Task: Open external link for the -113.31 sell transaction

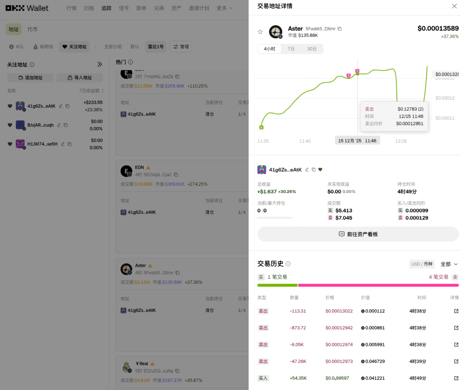Action: (456, 311)
